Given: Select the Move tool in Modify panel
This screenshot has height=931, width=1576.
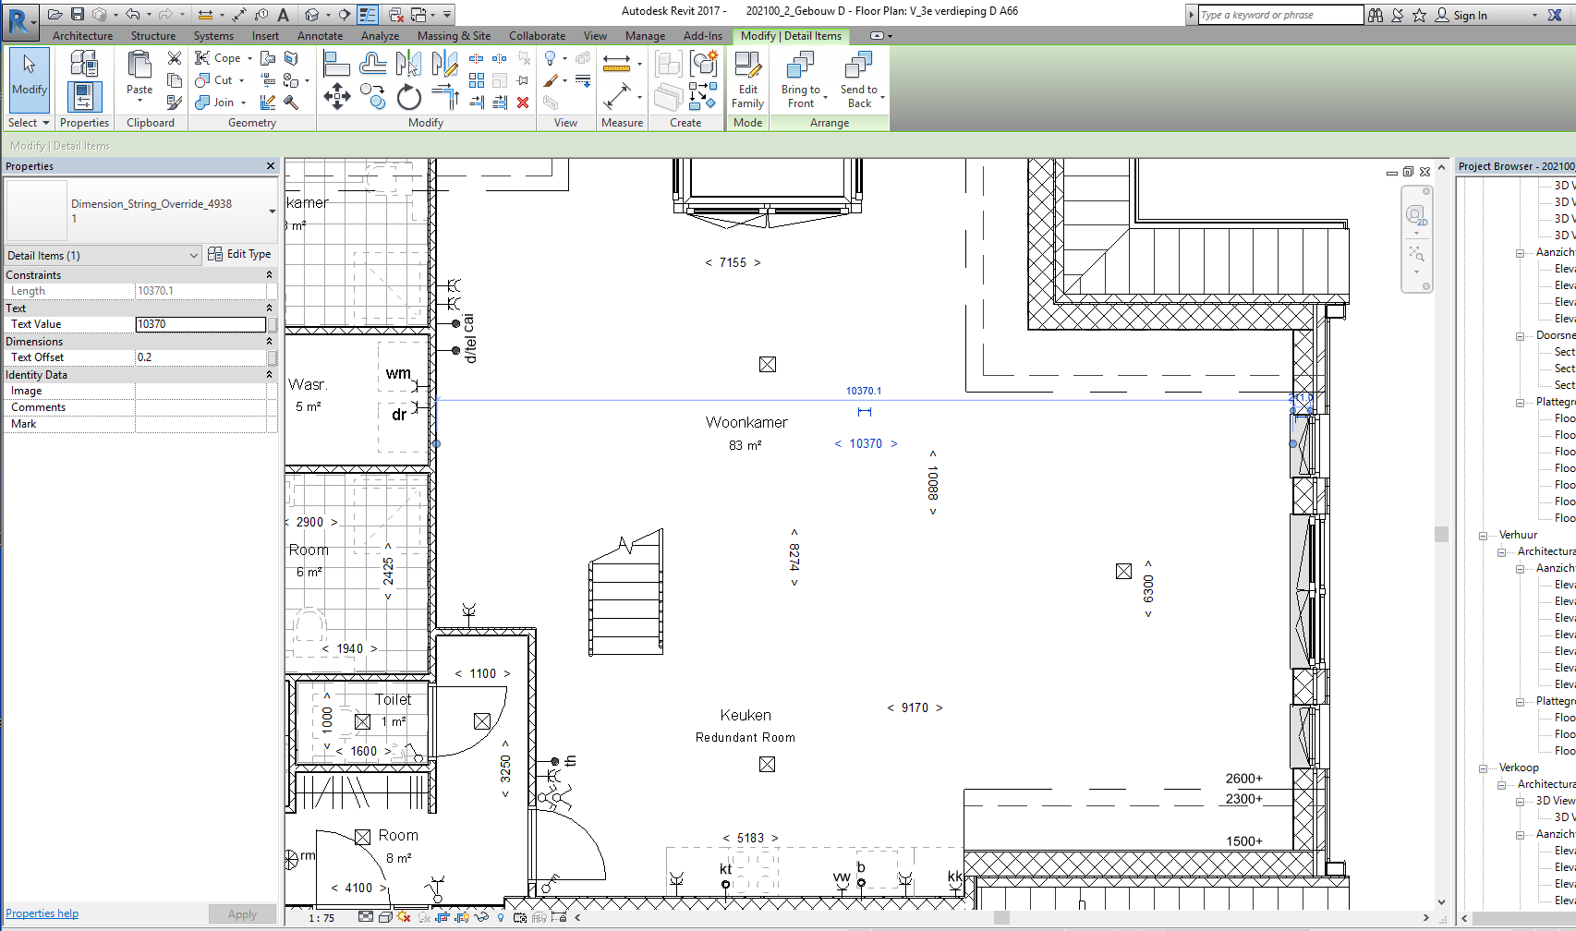Looking at the screenshot, I should [337, 96].
